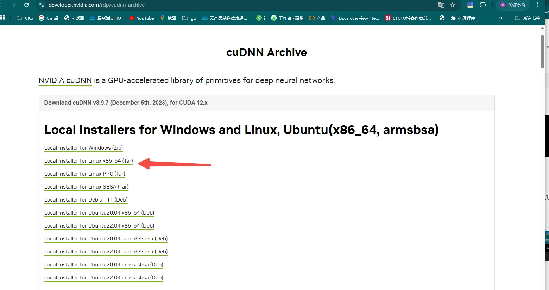Open the unlabeled globe bookmark before 扩展程序
Viewport: 549px width, 290px height.
coord(442,18)
